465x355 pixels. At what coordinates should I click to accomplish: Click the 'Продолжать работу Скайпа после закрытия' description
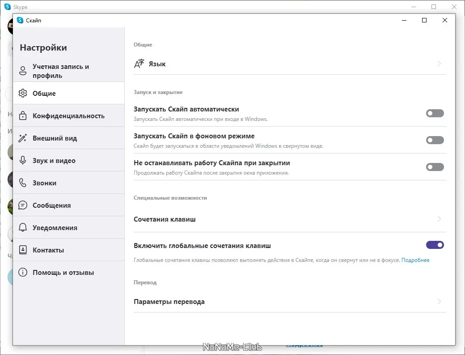pyautogui.click(x=211, y=173)
